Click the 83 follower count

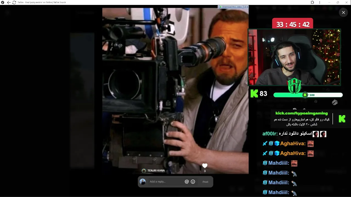(263, 94)
